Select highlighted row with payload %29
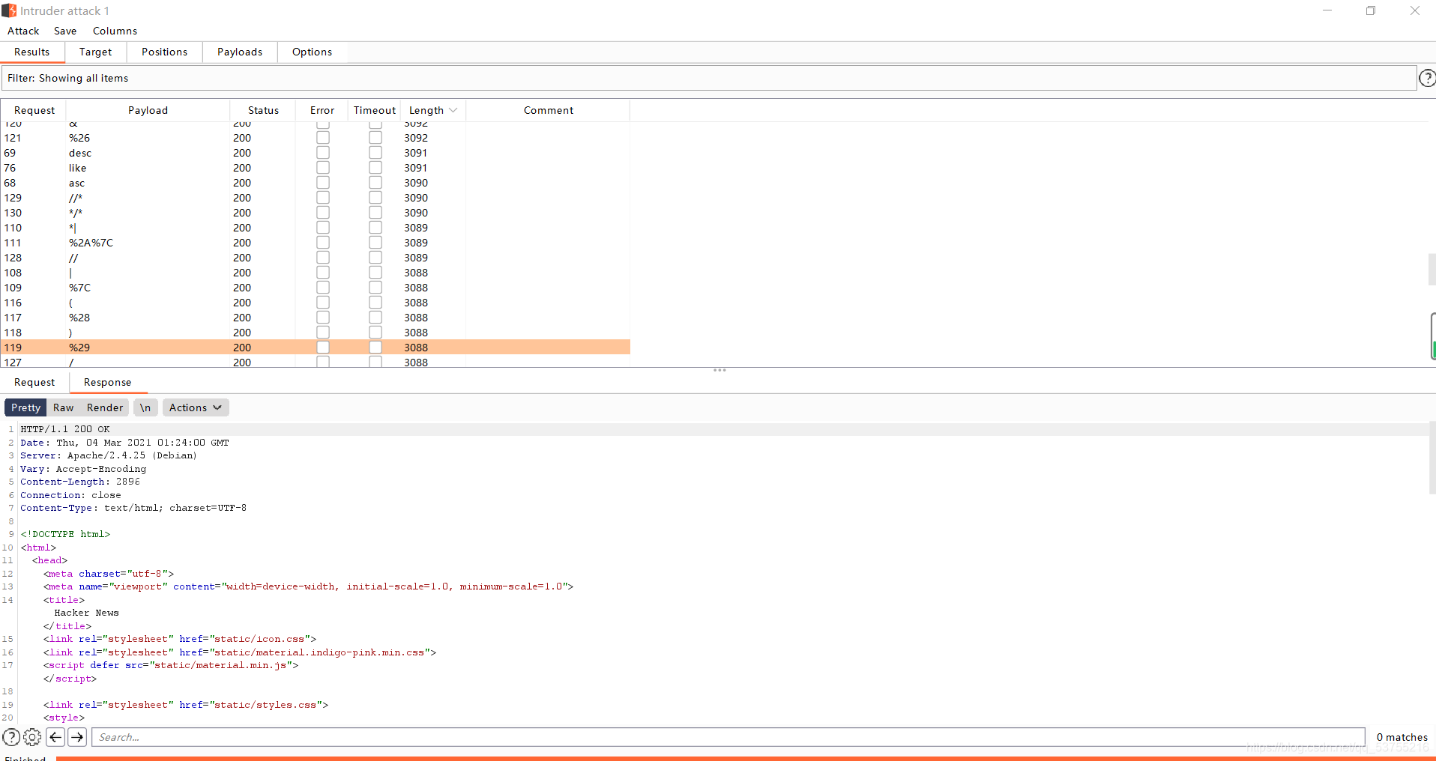The height and width of the screenshot is (761, 1436). (316, 348)
